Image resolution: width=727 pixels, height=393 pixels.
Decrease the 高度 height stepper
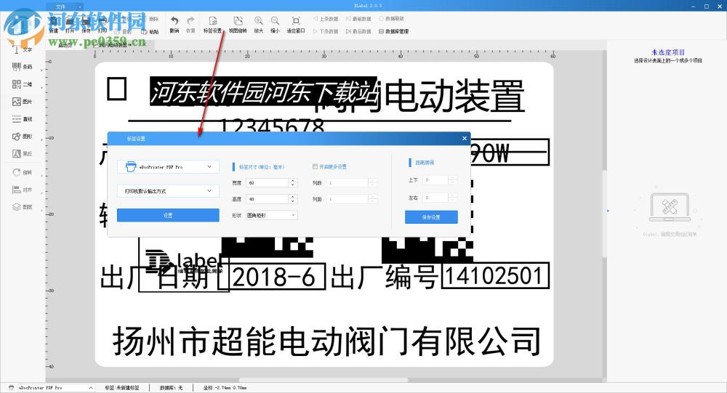[x=292, y=202]
